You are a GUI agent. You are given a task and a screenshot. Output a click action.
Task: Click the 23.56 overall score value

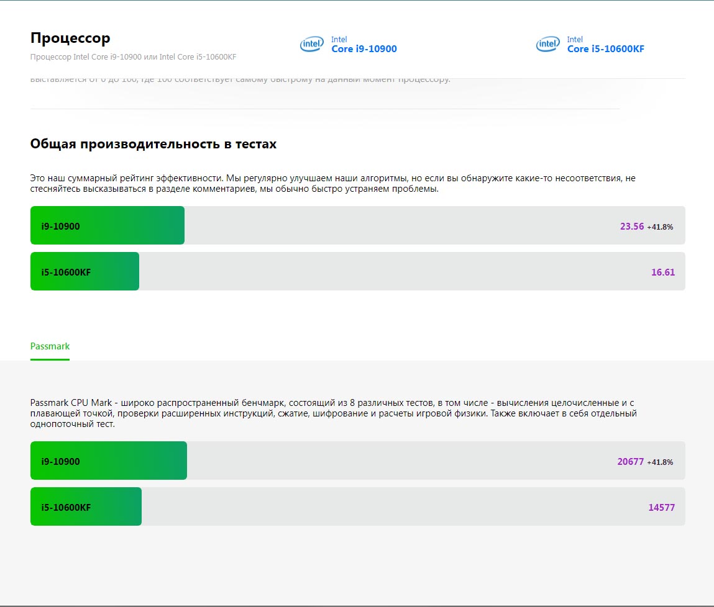631,227
